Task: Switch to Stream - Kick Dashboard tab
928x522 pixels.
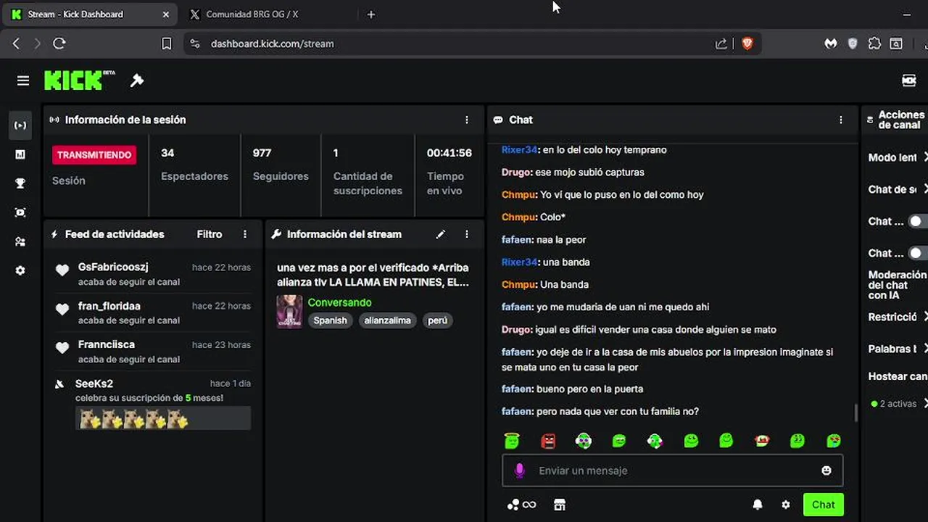Action: [91, 14]
